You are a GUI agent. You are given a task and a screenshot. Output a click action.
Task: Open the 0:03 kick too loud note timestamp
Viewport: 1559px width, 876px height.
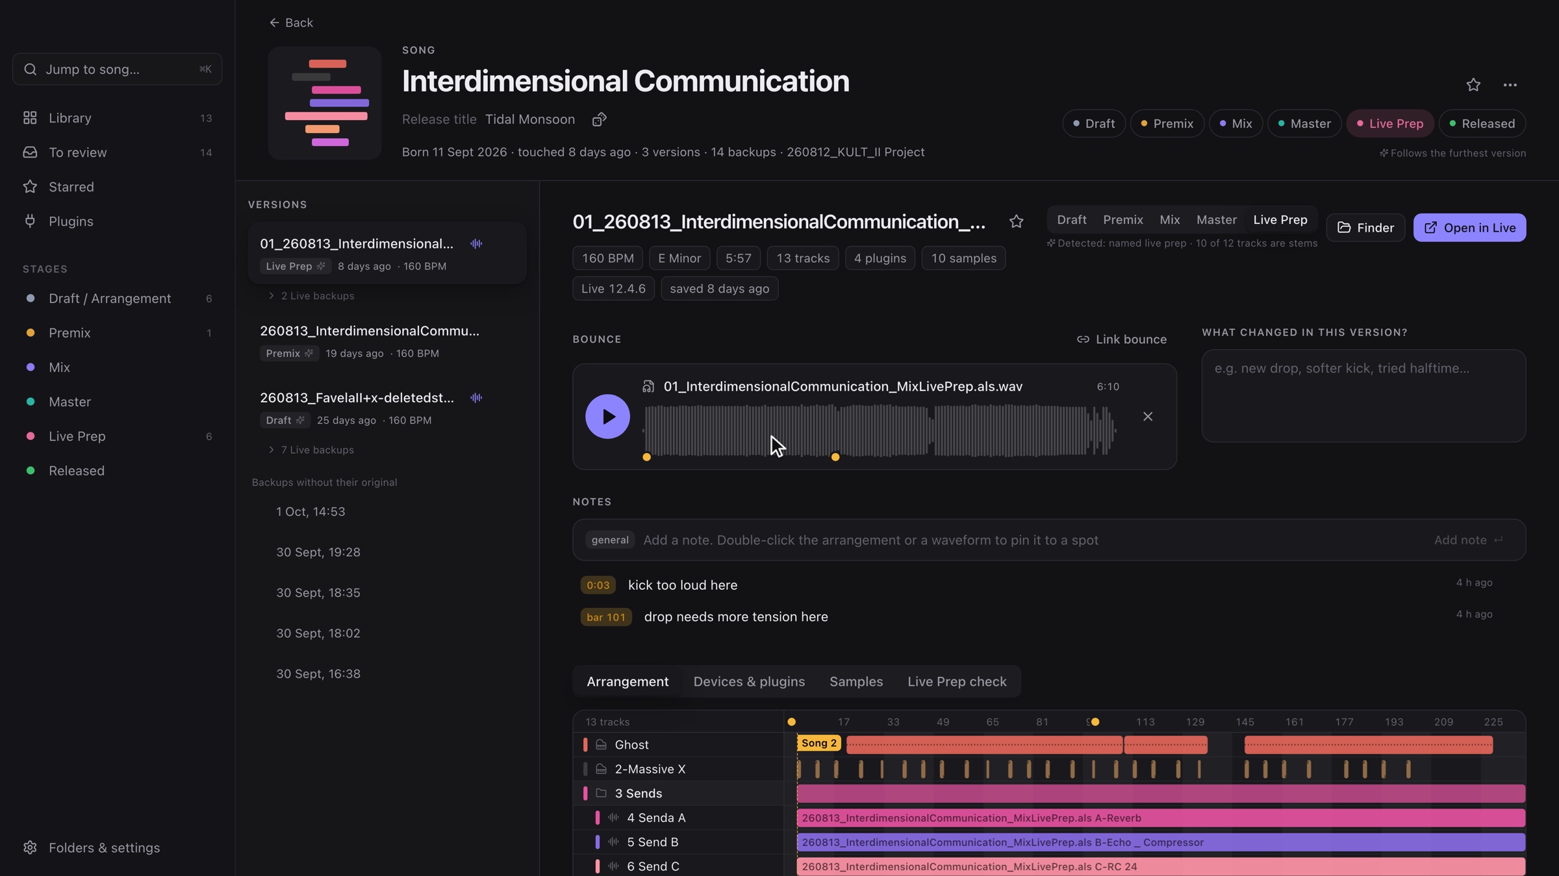tap(598, 585)
